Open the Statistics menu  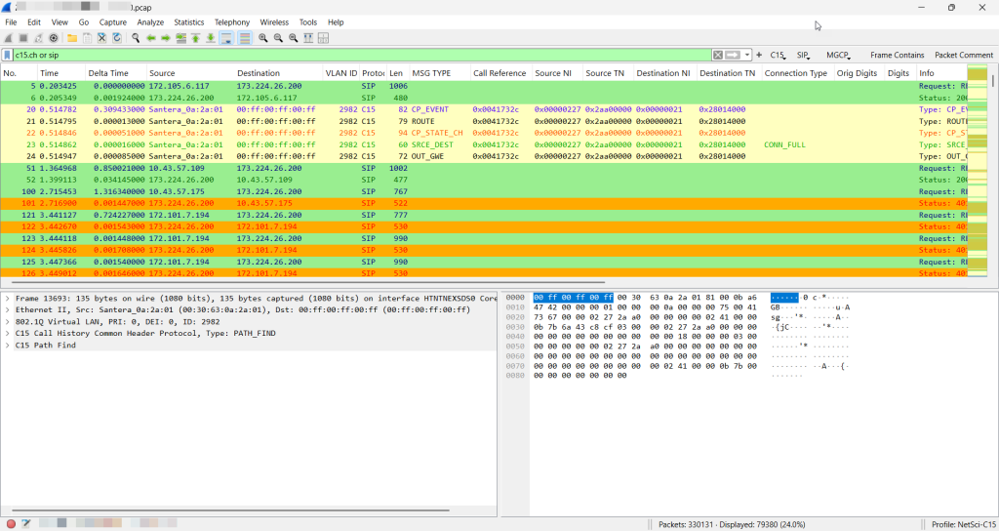pos(188,21)
